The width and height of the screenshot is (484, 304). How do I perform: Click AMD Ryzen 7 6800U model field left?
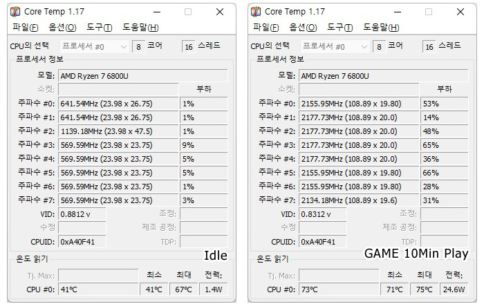pyautogui.click(x=143, y=76)
